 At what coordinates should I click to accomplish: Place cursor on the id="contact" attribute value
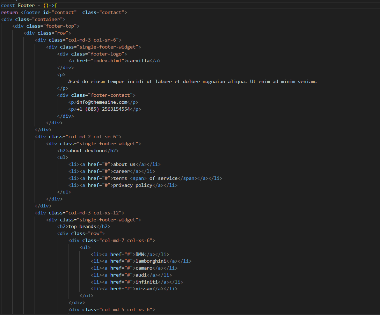(x=64, y=12)
